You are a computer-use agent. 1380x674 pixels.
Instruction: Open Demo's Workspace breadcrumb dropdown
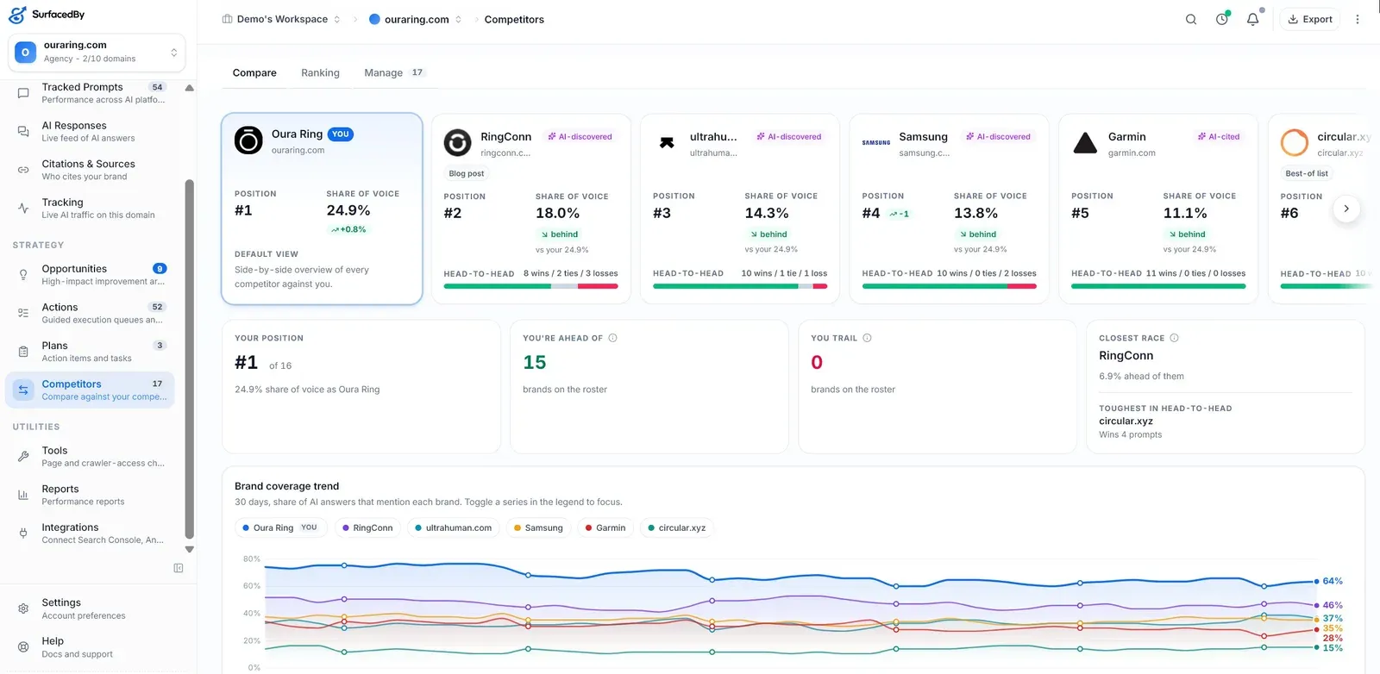[x=281, y=19]
